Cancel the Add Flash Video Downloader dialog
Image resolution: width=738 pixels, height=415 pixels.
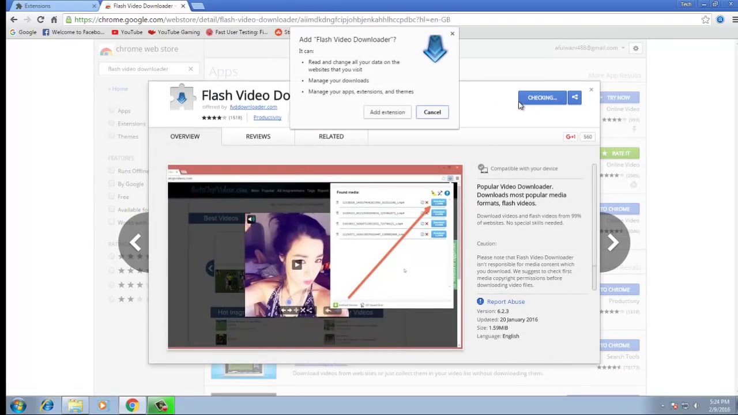tap(432, 112)
